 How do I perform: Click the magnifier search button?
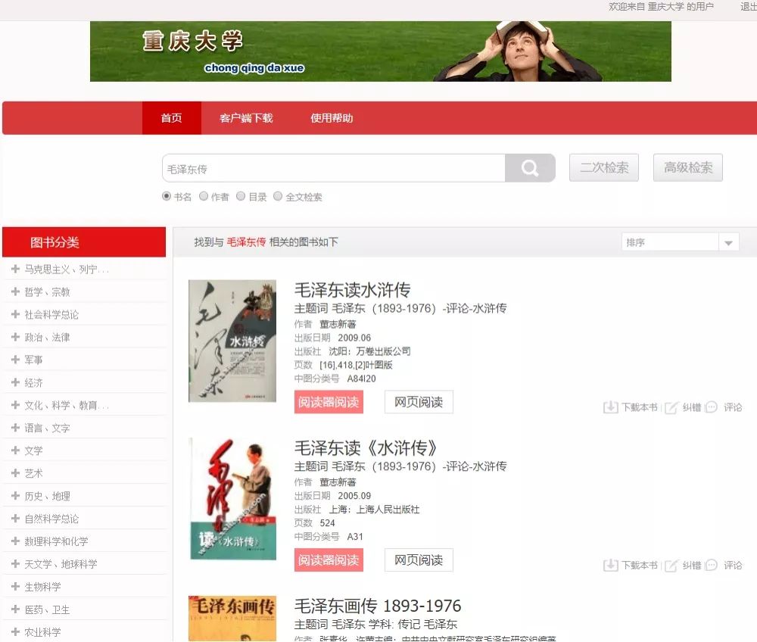tap(530, 168)
